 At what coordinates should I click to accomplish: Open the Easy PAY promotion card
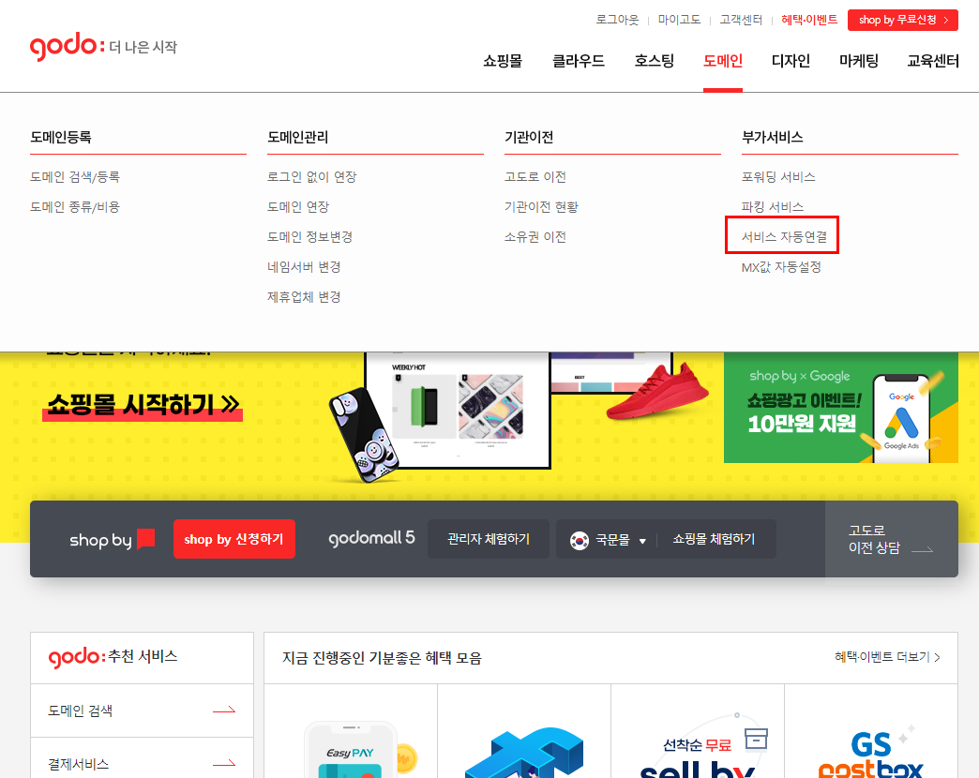pos(351,731)
